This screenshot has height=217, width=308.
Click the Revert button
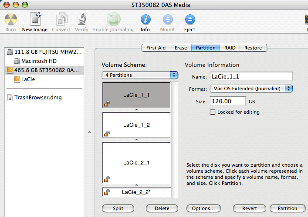(250, 208)
